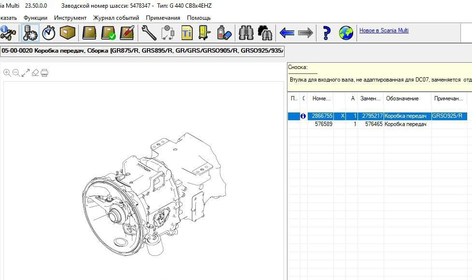Screen dimensions: 472x280
Task: Click the binoculars search icon
Action: coord(246,33)
